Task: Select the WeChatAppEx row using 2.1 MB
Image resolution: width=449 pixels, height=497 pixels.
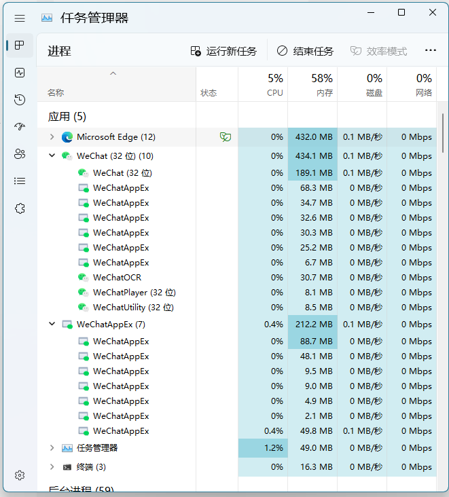Action: (x=237, y=416)
